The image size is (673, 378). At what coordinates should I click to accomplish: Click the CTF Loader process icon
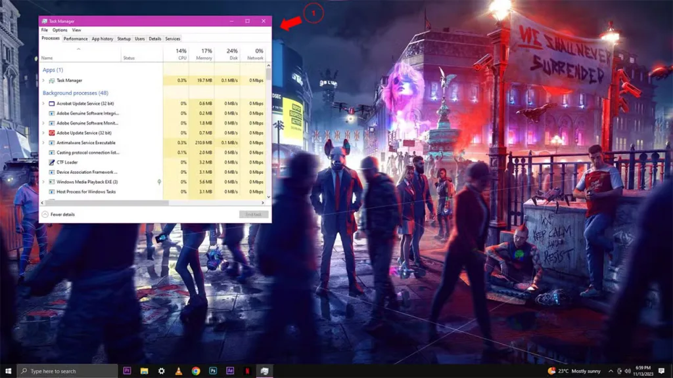point(51,163)
